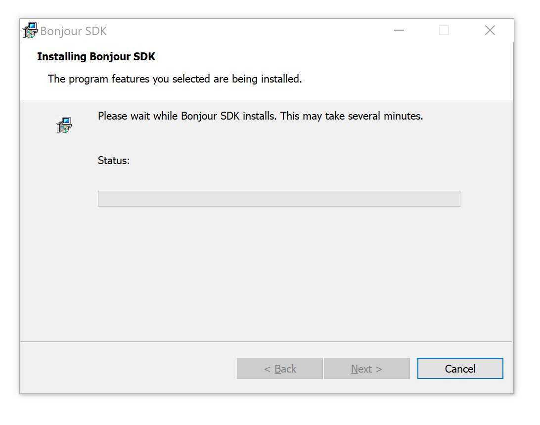
Task: Click the "Bonjour SDK" window title text
Action: tap(74, 31)
